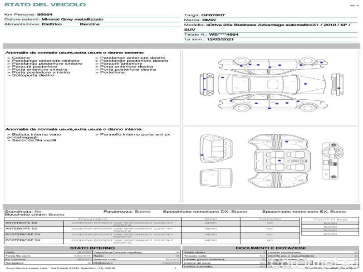The height and width of the screenshot is (272, 363).
Task: Select blue marker on interior middle seat
Action: click(x=279, y=161)
